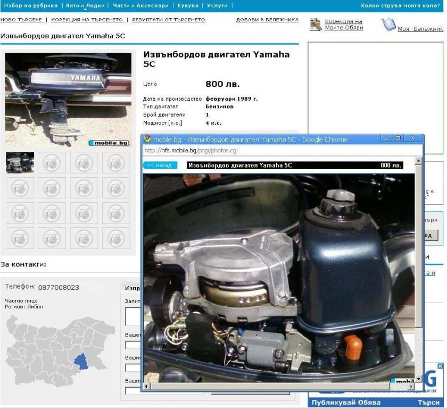Image resolution: width=447 pixels, height=409 pixels.
Task: Click the popup horizontal scrollbar right arrow
Action: [x=410, y=386]
